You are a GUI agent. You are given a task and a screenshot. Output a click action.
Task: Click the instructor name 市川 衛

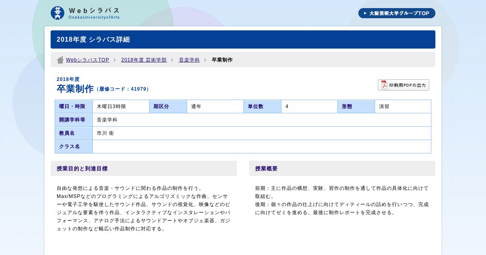click(105, 133)
